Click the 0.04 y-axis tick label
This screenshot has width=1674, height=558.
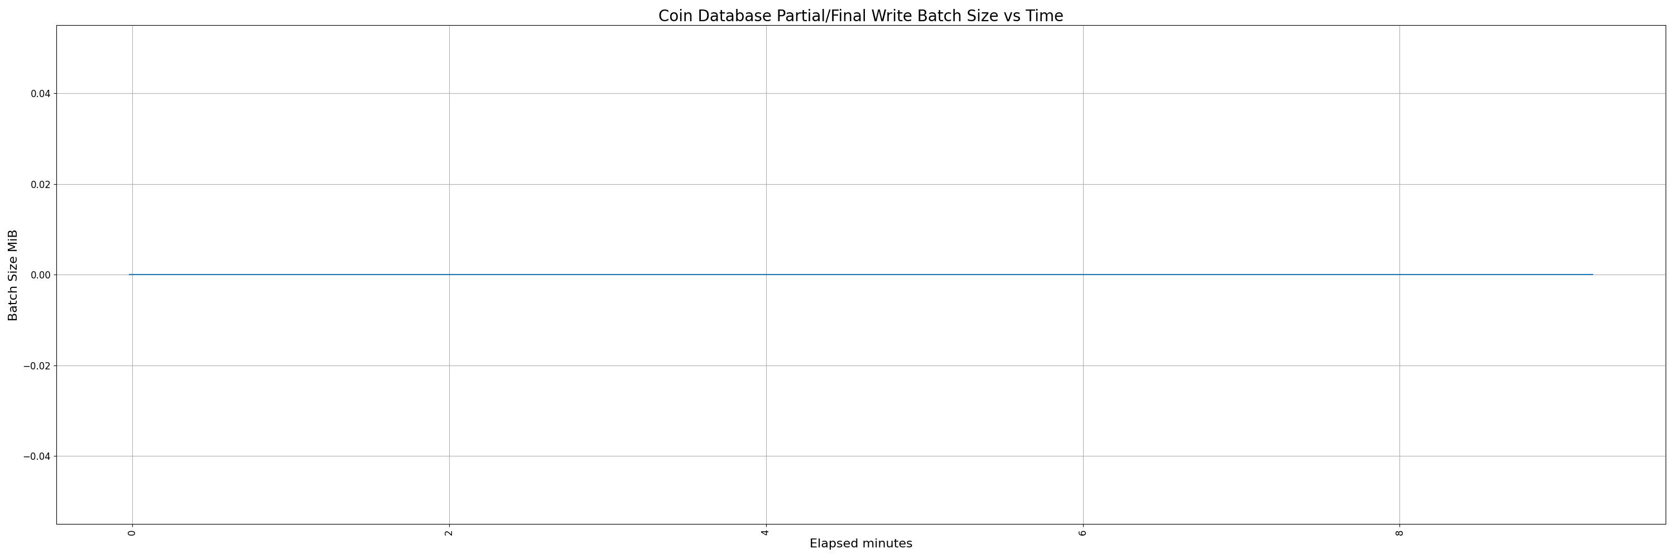[40, 94]
